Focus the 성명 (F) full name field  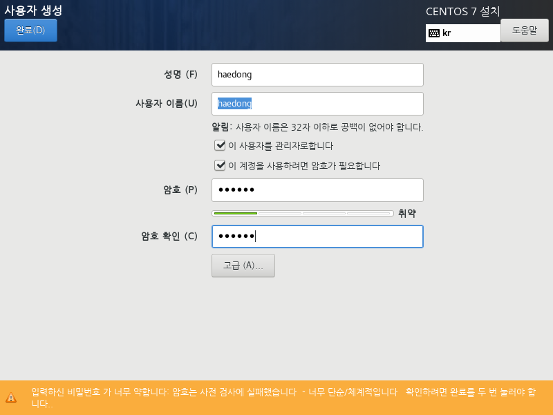click(317, 75)
